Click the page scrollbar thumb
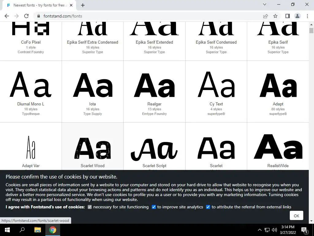The width and height of the screenshot is (314, 236). (311, 31)
